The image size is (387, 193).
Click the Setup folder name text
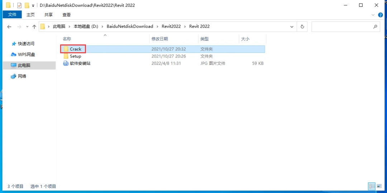pos(76,56)
